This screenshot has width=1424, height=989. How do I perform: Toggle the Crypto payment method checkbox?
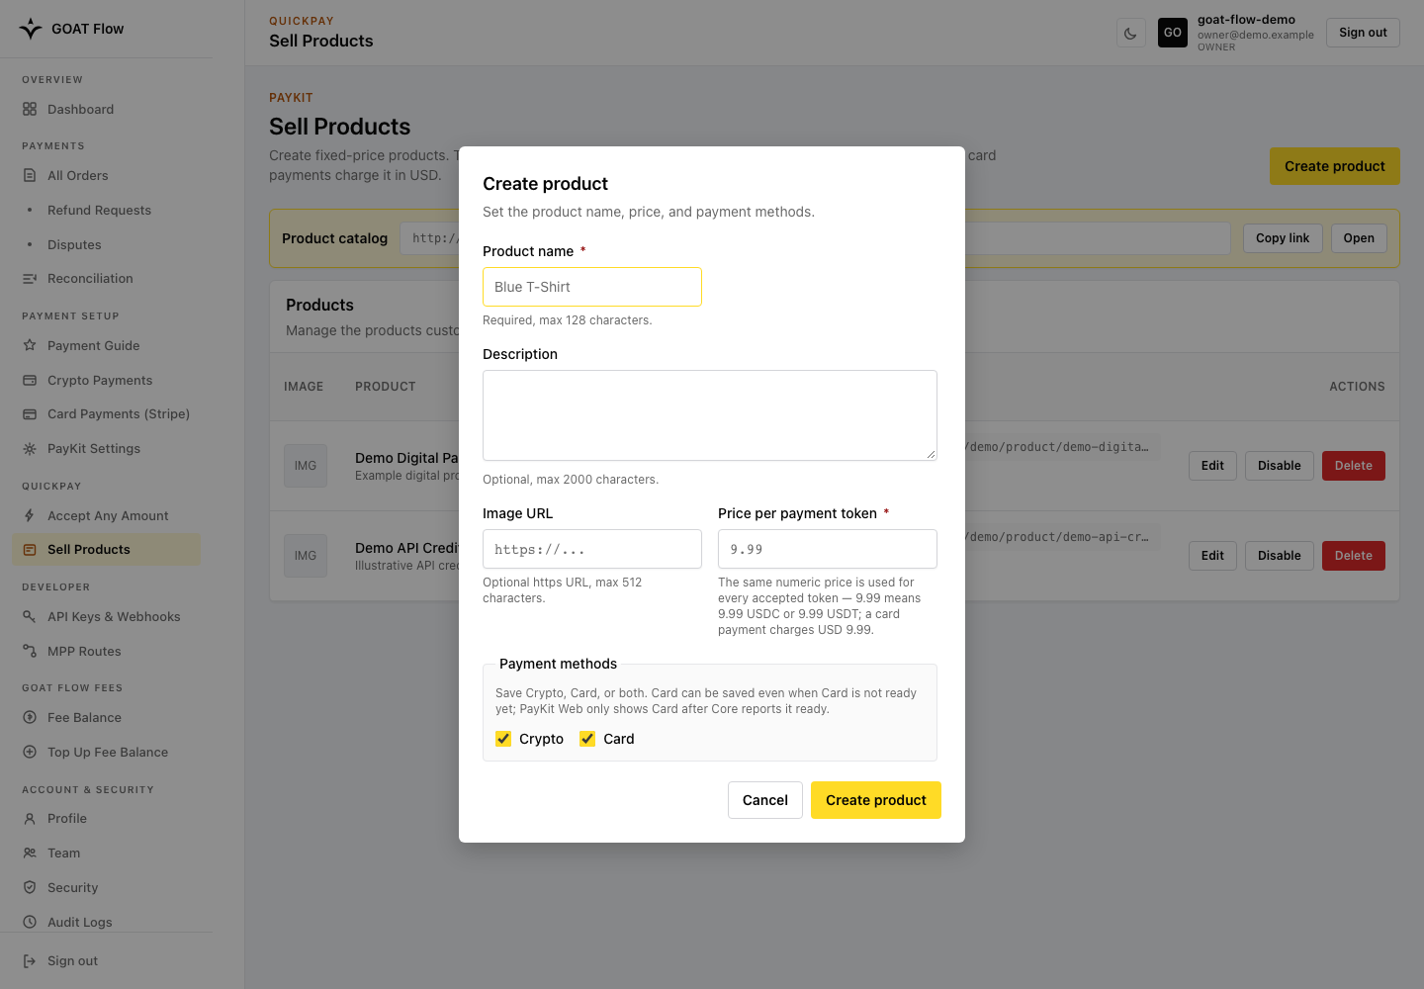[503, 739]
